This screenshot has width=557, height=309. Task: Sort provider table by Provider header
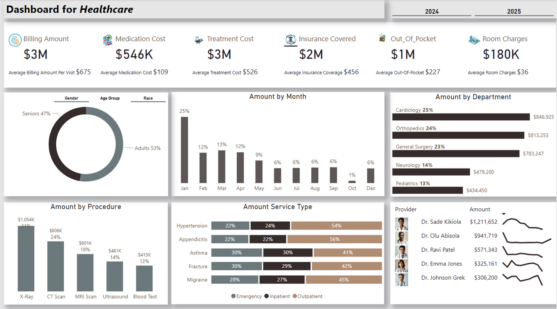coord(406,209)
